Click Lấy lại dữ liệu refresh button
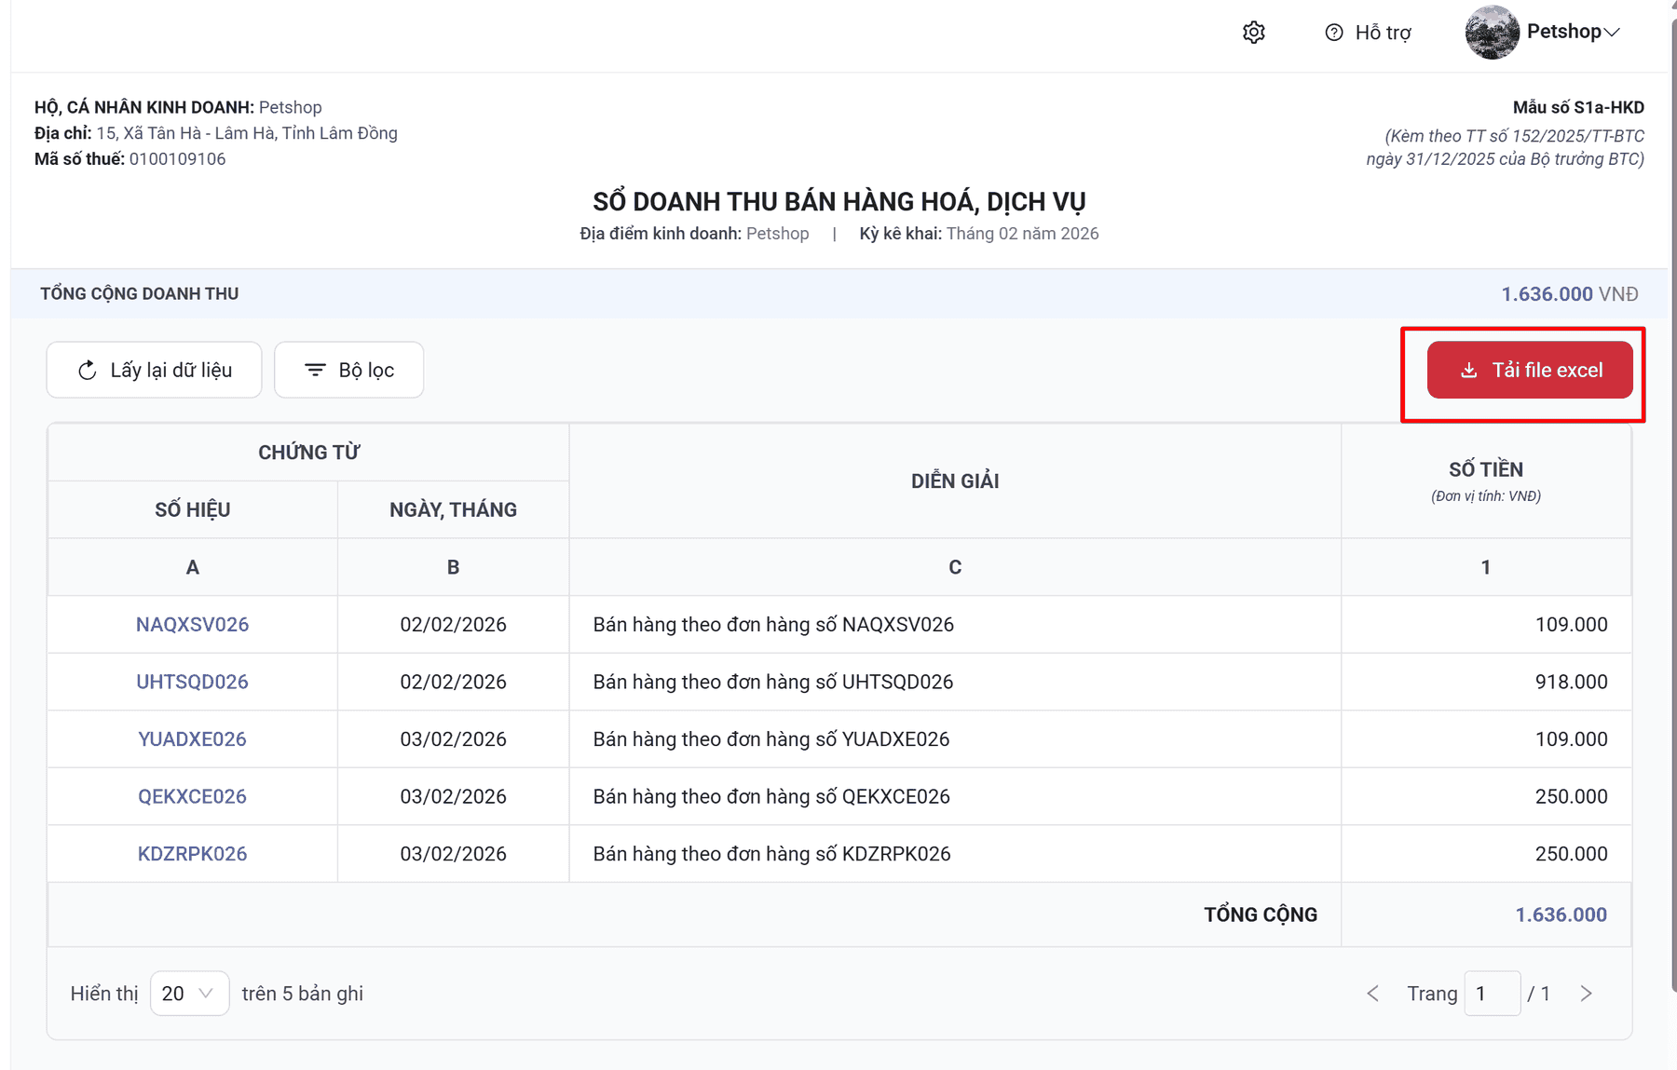This screenshot has height=1070, width=1677. pyautogui.click(x=154, y=370)
